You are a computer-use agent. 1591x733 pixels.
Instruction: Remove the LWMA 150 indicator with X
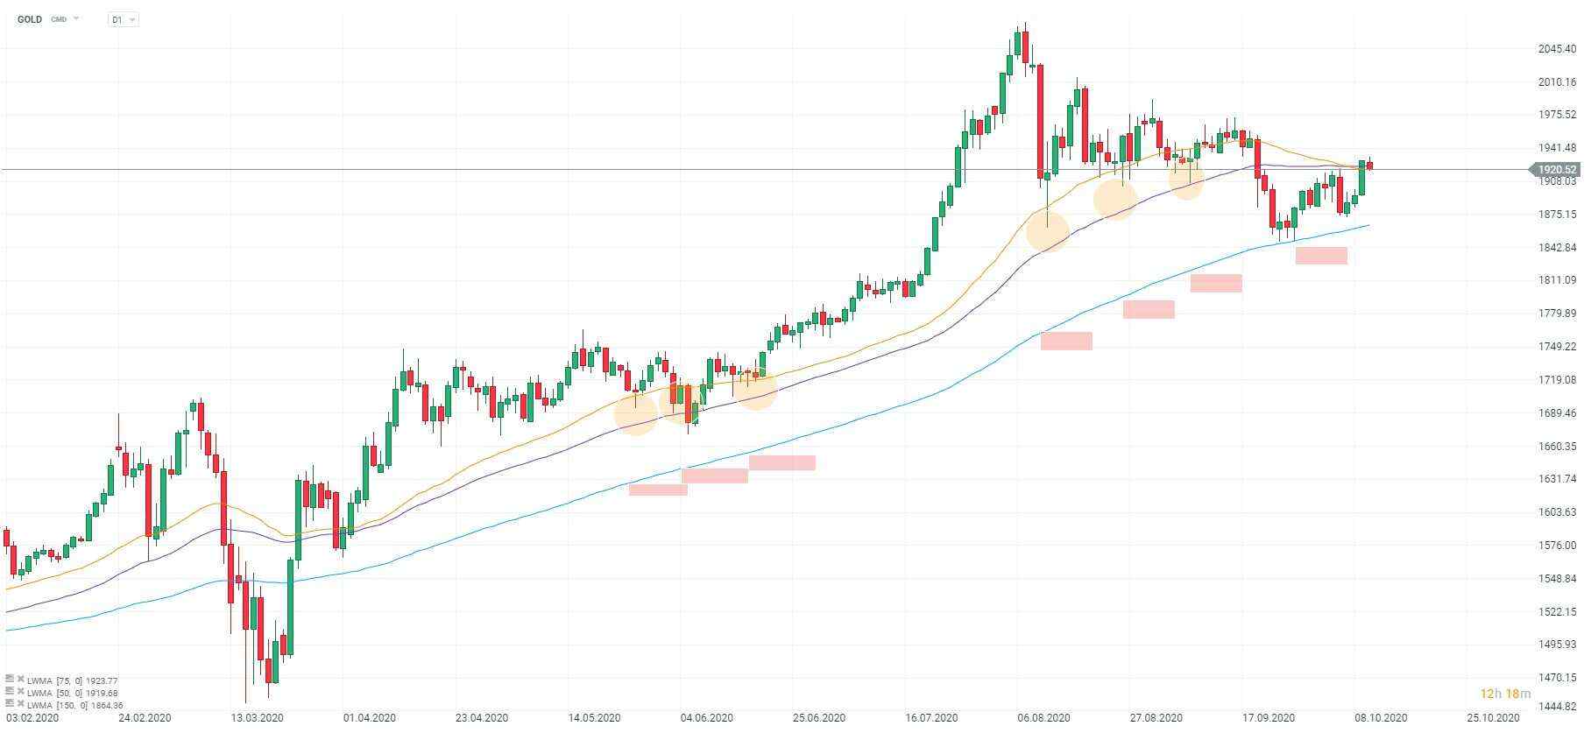coord(20,703)
